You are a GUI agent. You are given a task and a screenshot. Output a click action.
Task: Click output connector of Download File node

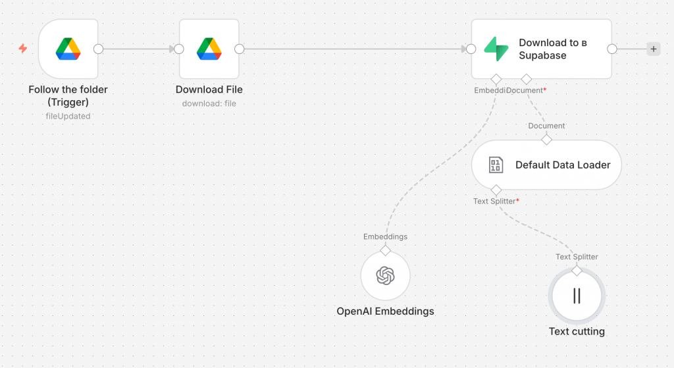[240, 49]
